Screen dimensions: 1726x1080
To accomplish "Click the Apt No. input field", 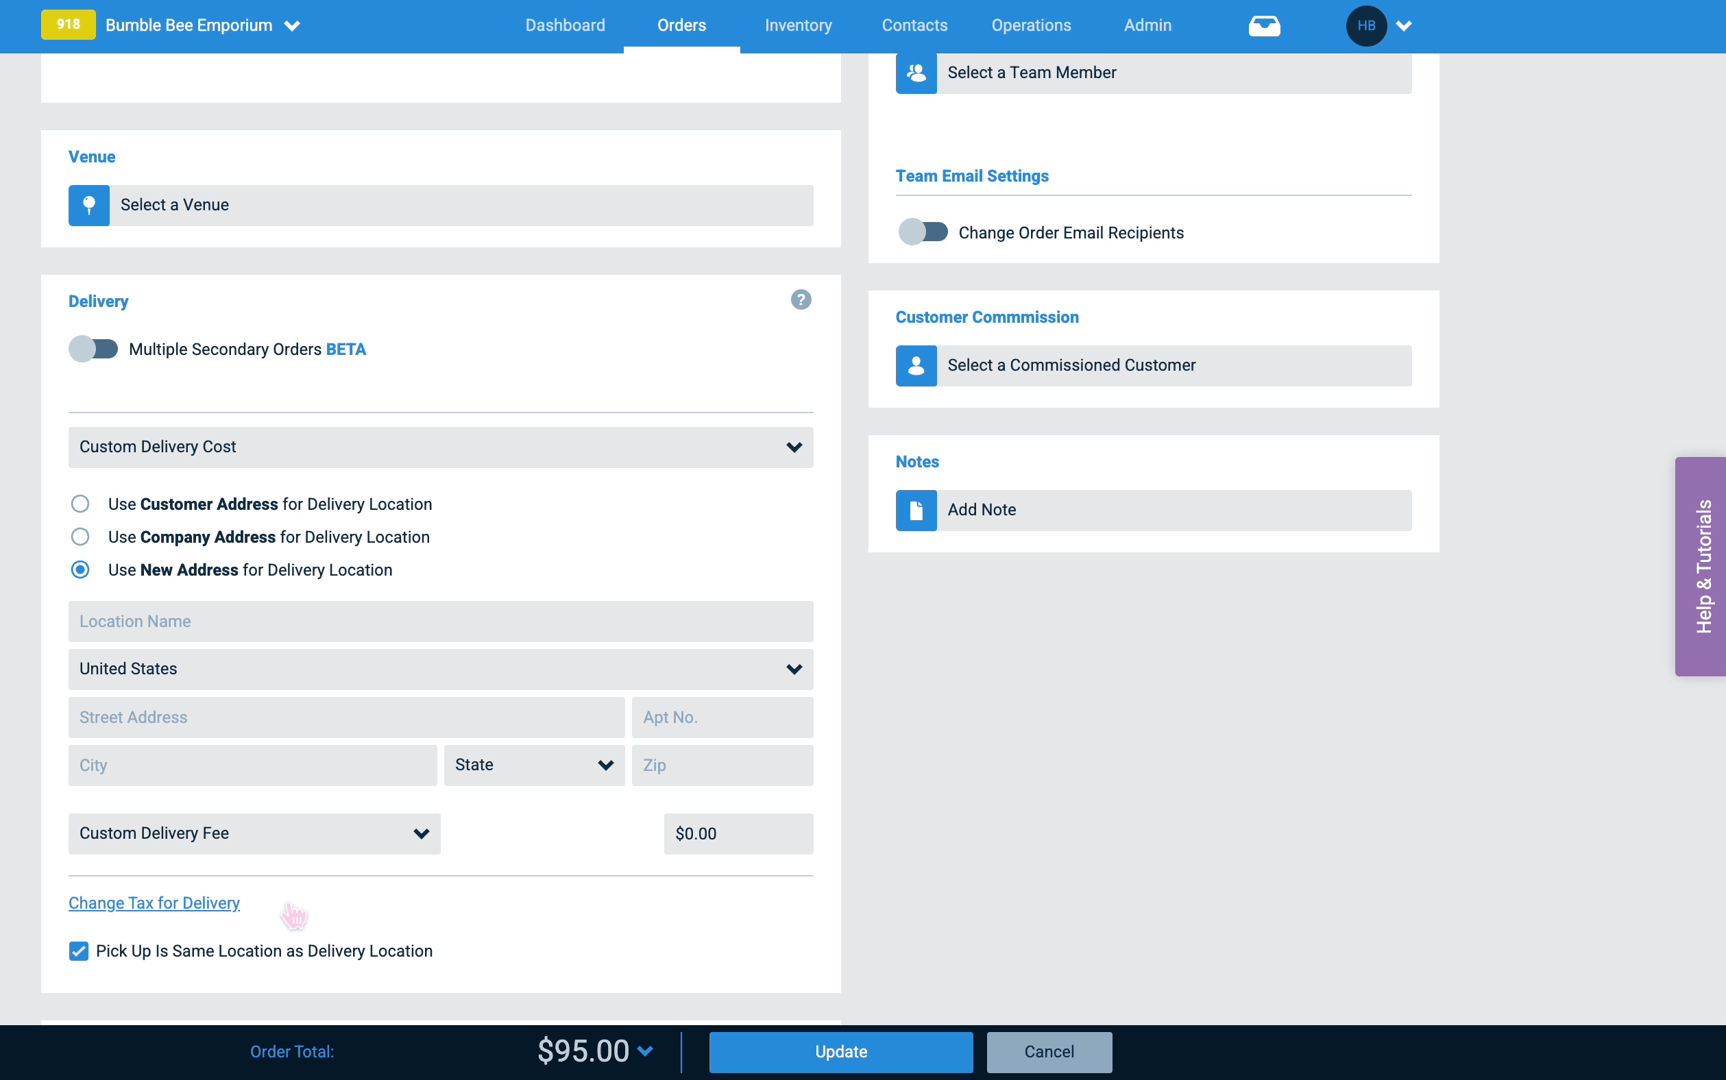I will (x=722, y=717).
